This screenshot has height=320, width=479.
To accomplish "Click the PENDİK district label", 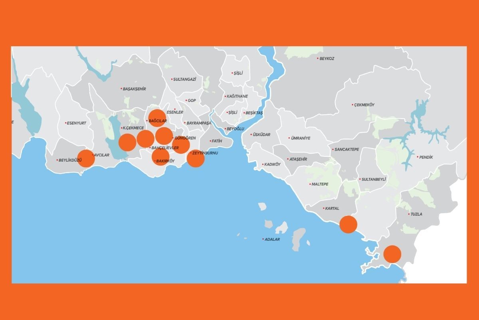I will [x=426, y=157].
